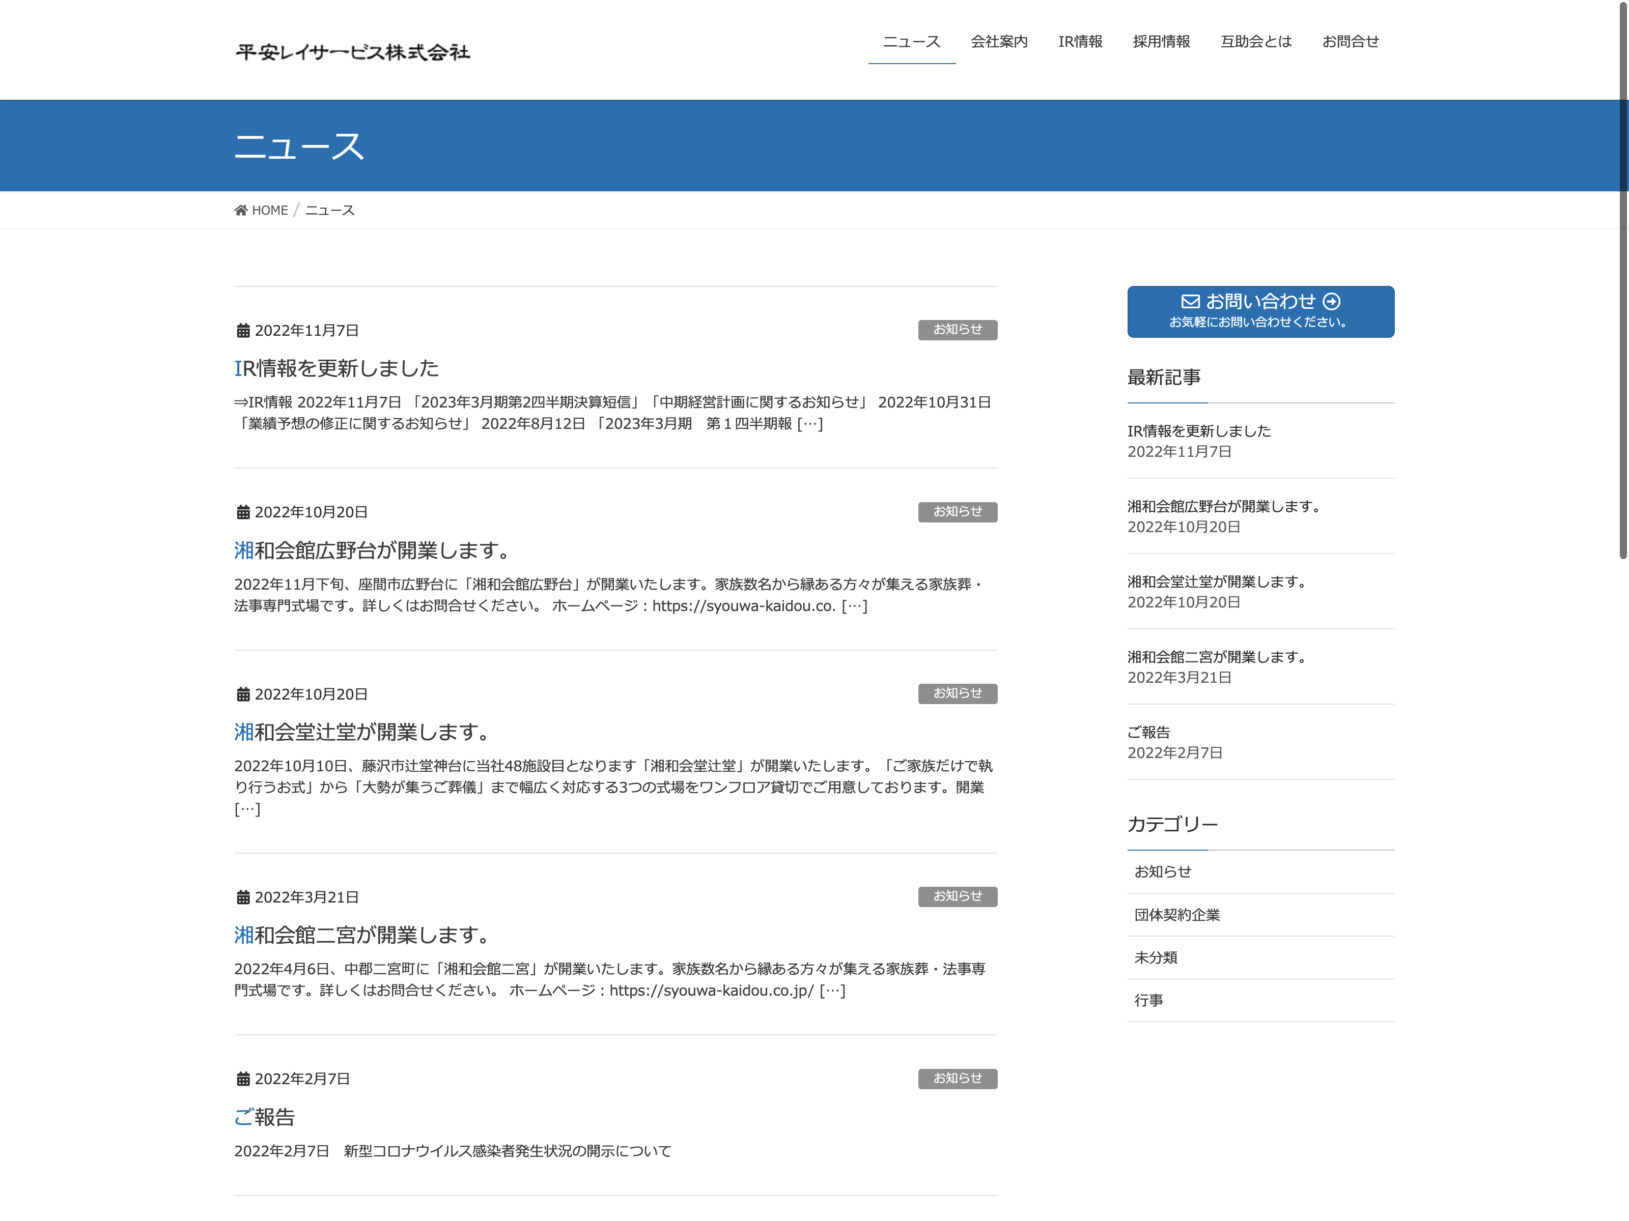Click calendar icon beside 2022年11月7日
The width and height of the screenshot is (1629, 1221).
click(243, 331)
